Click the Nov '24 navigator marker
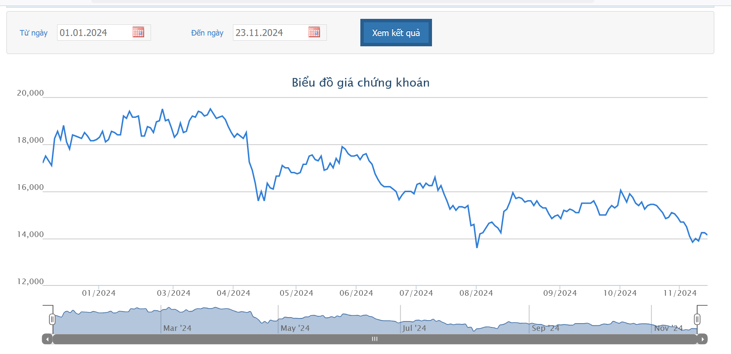Viewport: 731px width, 354px height. click(x=668, y=328)
